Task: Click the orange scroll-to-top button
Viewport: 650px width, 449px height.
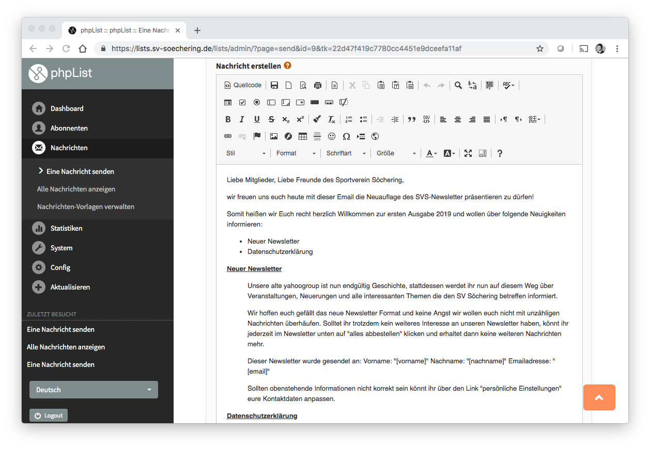Action: coord(599,397)
